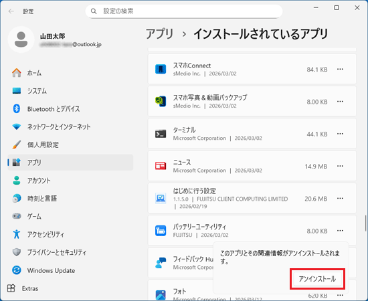Open Windows Update in sidebar
The width and height of the screenshot is (368, 301).
click(x=70, y=270)
